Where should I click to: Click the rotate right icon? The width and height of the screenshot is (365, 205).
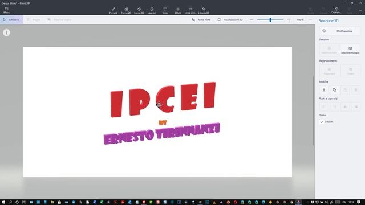coord(335,106)
